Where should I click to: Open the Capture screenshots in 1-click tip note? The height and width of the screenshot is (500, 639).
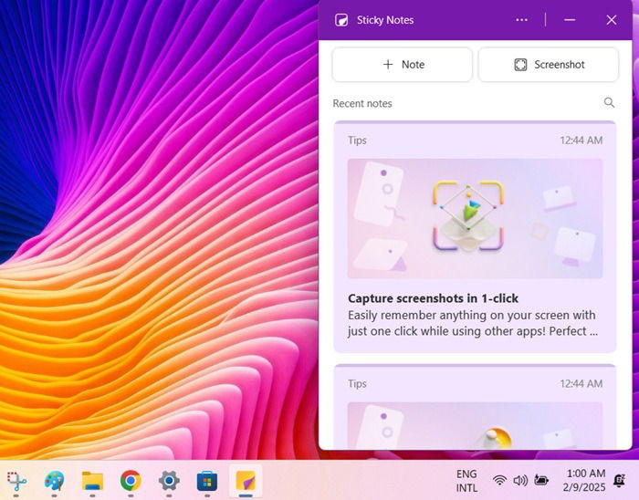475,236
